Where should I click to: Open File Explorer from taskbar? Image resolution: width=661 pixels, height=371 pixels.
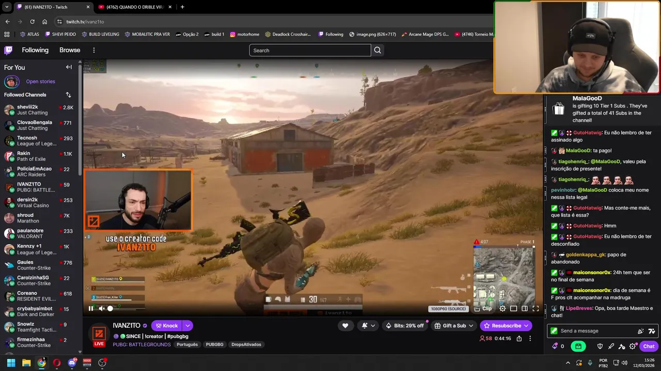[x=26, y=363]
